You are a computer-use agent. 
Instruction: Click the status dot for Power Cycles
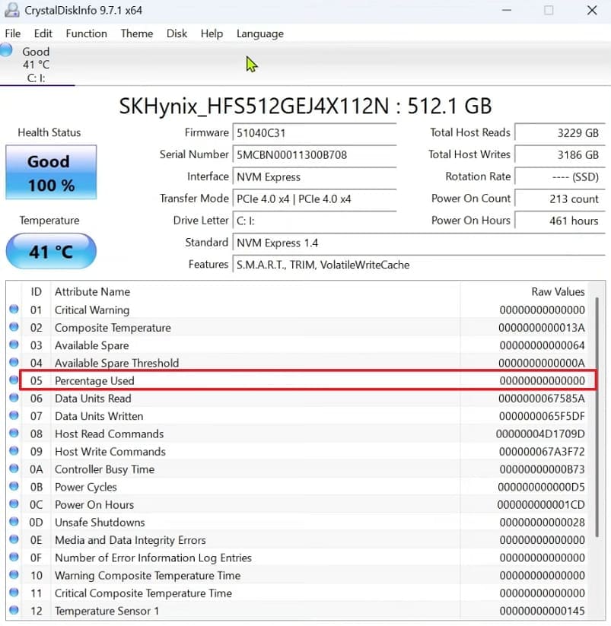[x=14, y=486]
